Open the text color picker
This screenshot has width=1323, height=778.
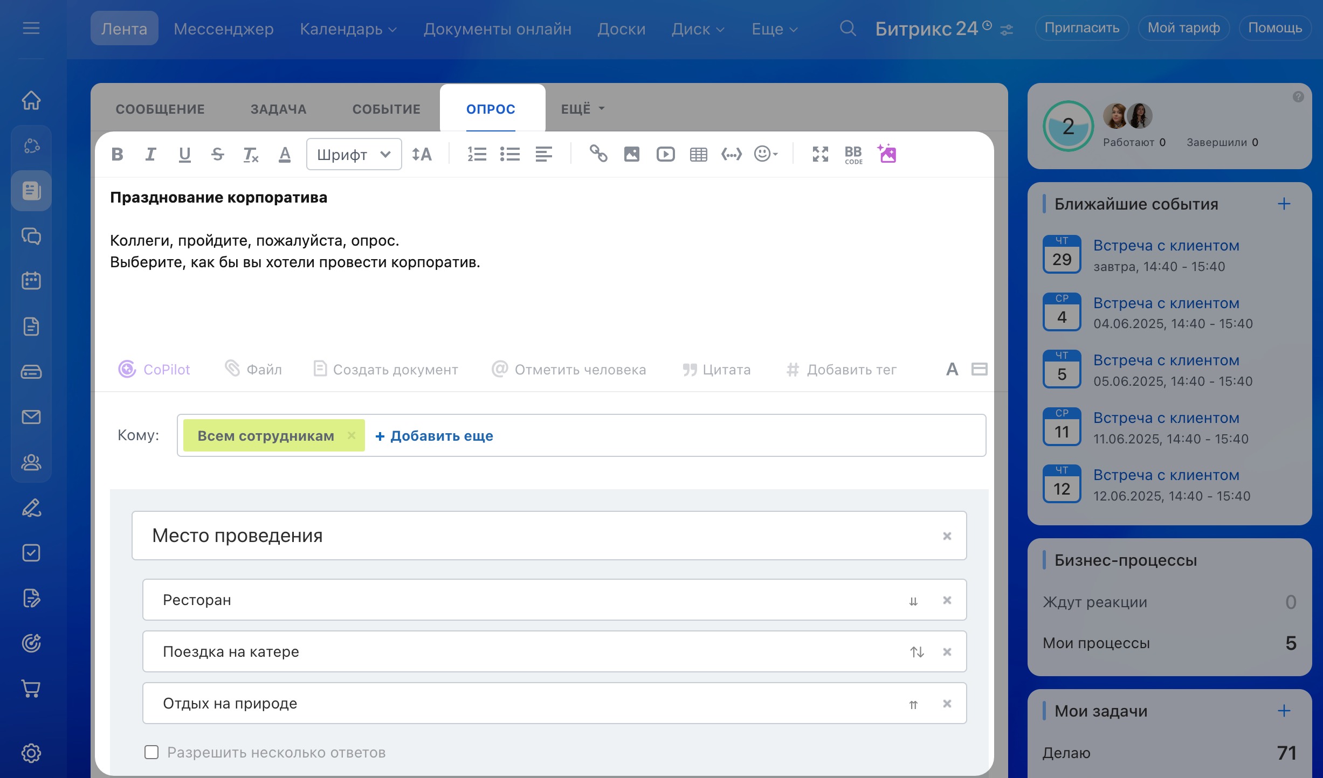pyautogui.click(x=284, y=155)
